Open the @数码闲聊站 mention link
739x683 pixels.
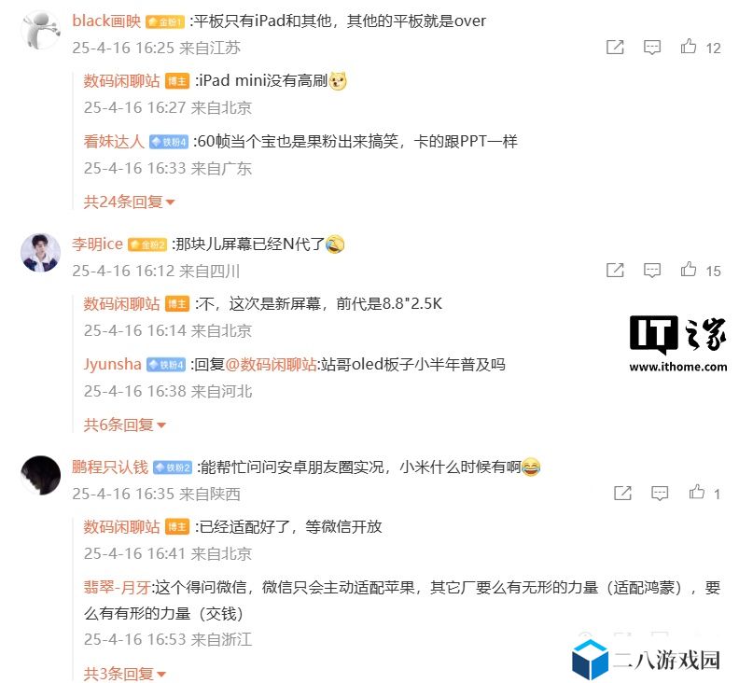coord(271,364)
